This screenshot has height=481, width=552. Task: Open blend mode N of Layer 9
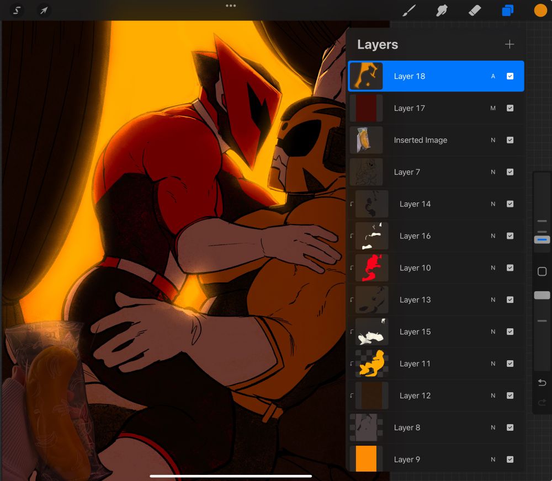(x=493, y=459)
